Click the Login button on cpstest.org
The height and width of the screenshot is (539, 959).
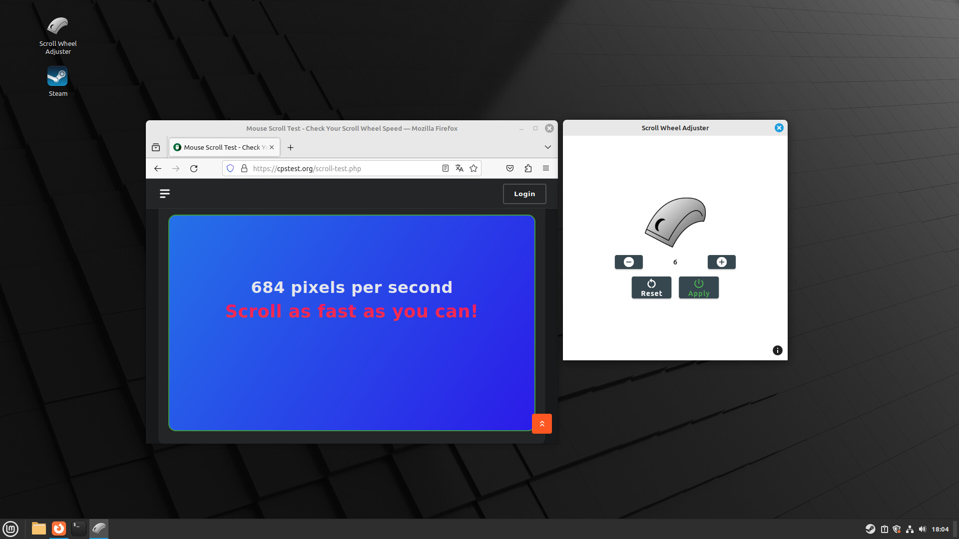coord(524,194)
